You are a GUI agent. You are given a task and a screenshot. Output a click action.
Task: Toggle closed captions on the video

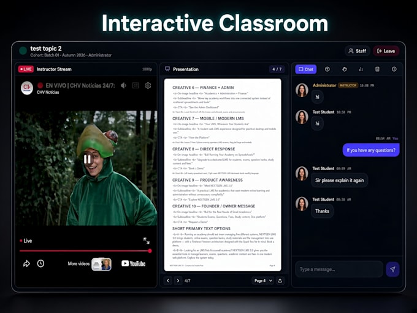pyautogui.click(x=136, y=85)
